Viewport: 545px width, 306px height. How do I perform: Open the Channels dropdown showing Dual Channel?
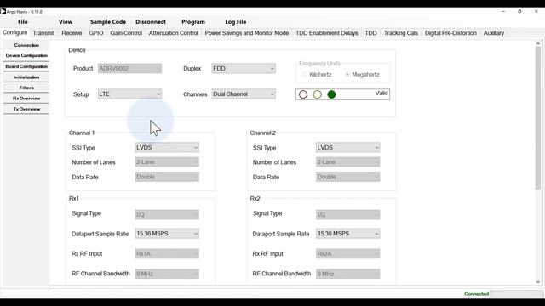pyautogui.click(x=244, y=94)
